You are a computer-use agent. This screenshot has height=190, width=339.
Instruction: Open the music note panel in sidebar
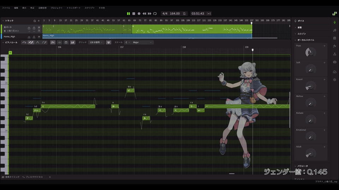pos(334,30)
